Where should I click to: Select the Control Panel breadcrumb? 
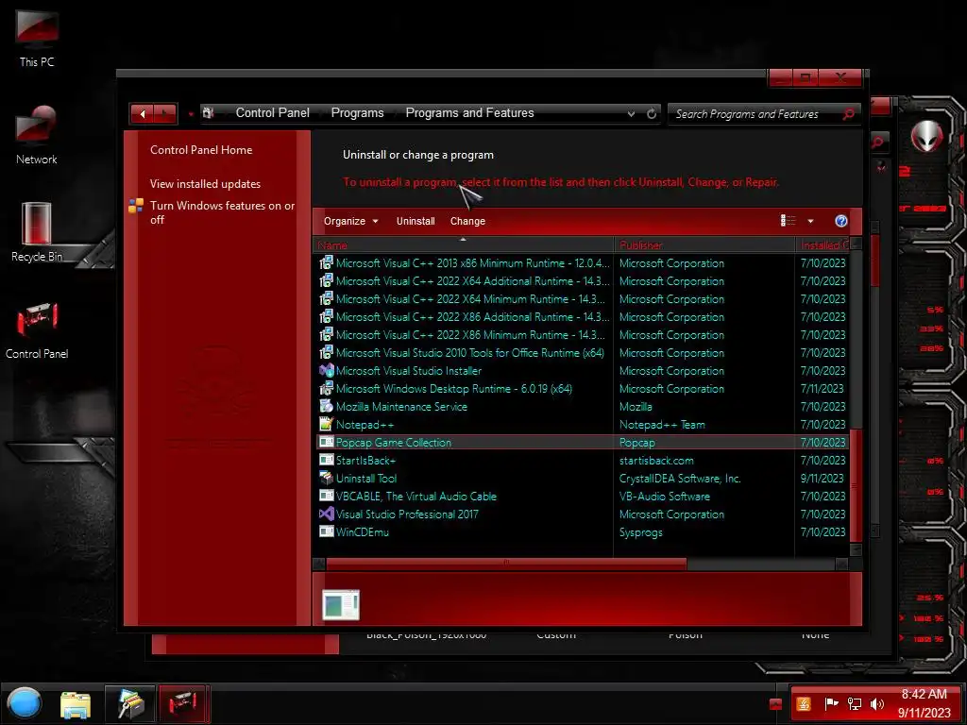pyautogui.click(x=273, y=113)
